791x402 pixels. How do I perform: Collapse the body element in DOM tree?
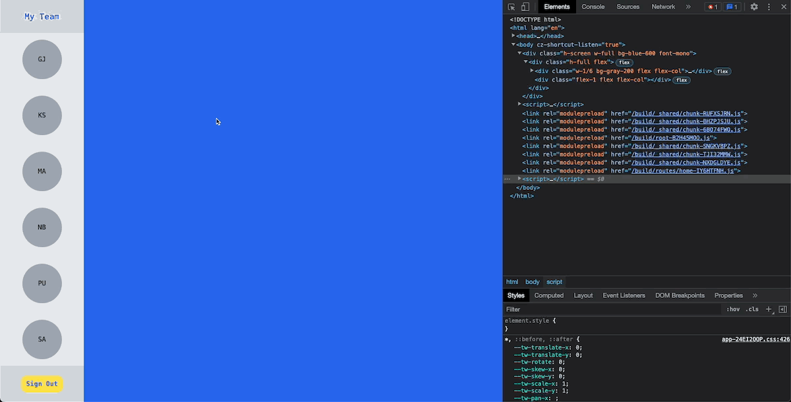pyautogui.click(x=513, y=45)
